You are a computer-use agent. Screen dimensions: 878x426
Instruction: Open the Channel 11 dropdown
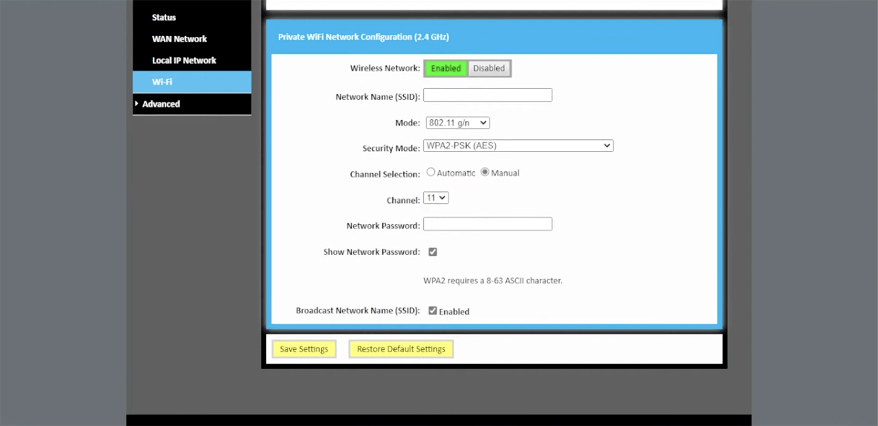pyautogui.click(x=435, y=198)
